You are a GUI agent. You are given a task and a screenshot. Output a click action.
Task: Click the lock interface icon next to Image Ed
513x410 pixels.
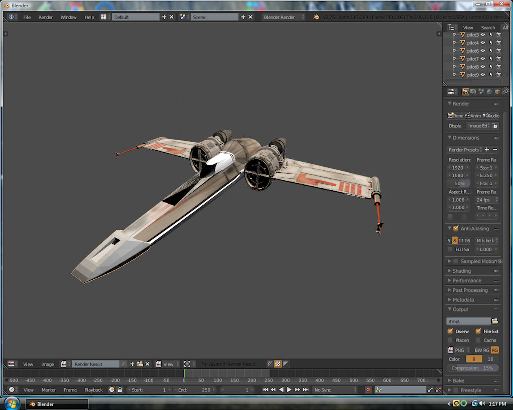point(495,126)
